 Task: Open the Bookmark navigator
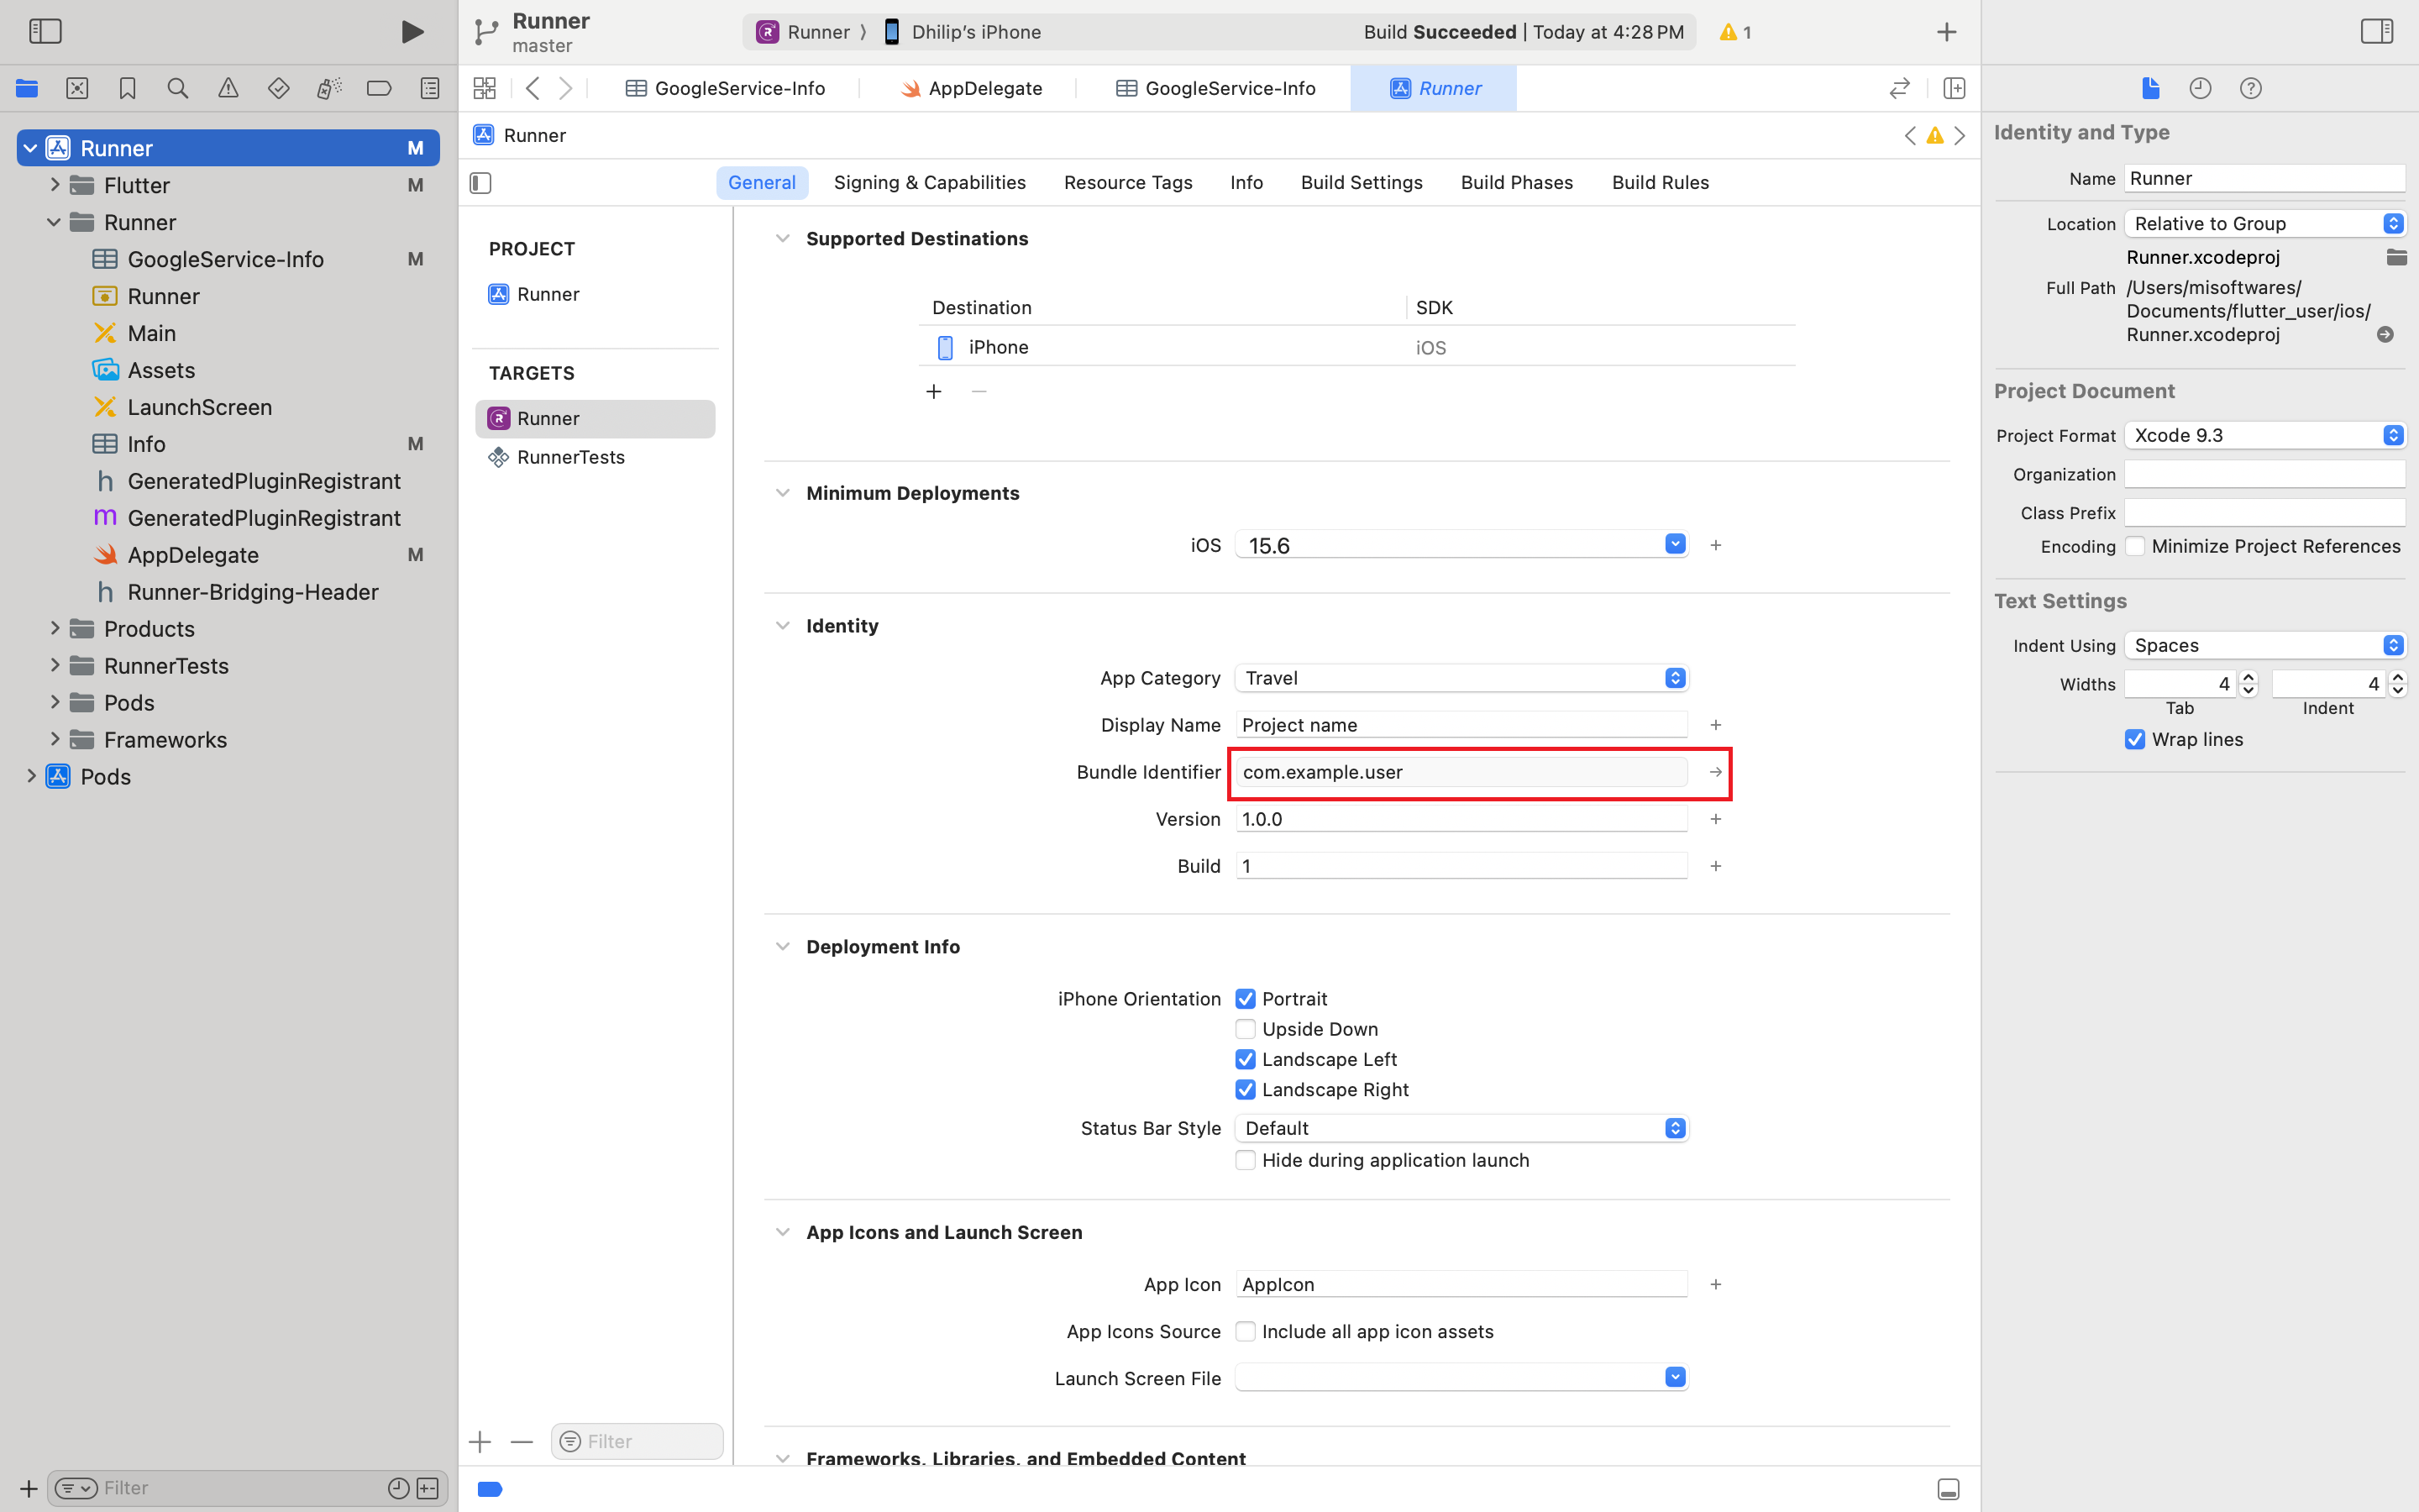pyautogui.click(x=127, y=88)
